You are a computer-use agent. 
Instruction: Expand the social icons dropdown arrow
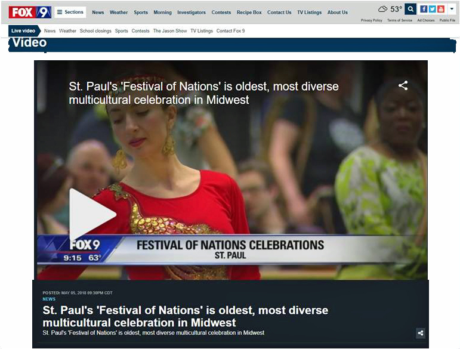tap(452, 9)
